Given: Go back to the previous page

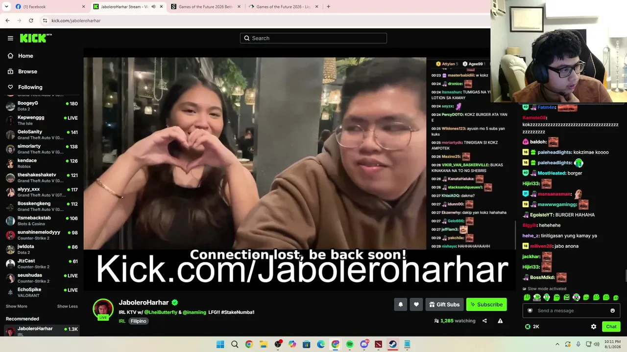Looking at the screenshot, I should (7, 21).
